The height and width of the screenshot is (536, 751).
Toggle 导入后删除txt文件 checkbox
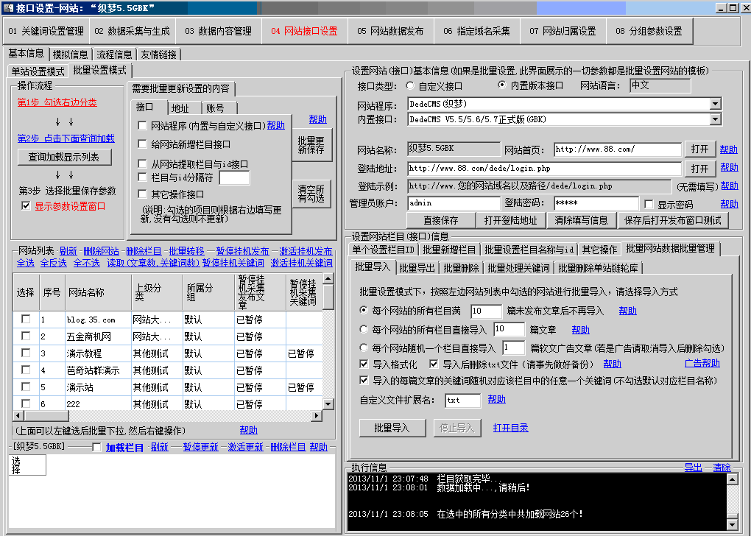click(434, 364)
